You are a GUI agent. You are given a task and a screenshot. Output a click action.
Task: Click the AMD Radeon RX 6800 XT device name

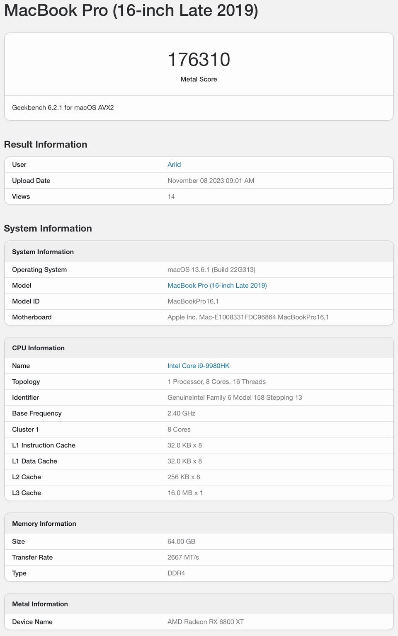pos(205,622)
